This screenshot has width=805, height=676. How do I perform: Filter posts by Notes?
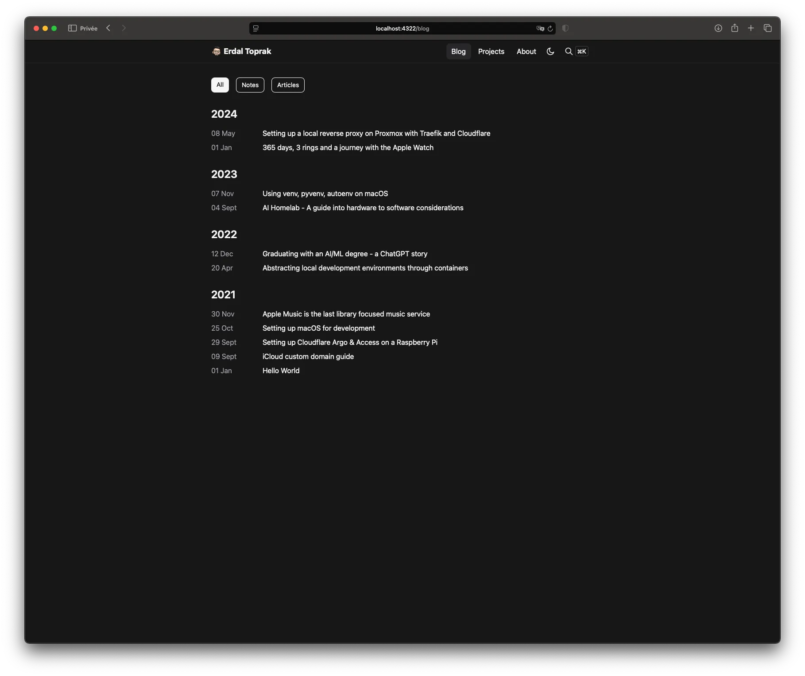pos(250,85)
